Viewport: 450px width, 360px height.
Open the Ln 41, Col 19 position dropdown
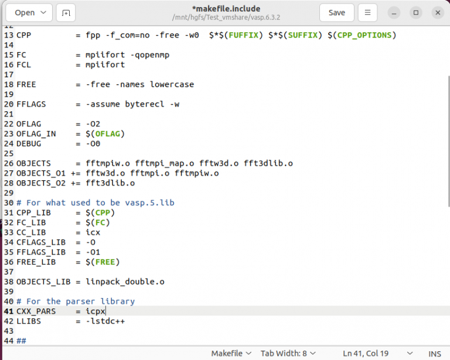click(378, 353)
